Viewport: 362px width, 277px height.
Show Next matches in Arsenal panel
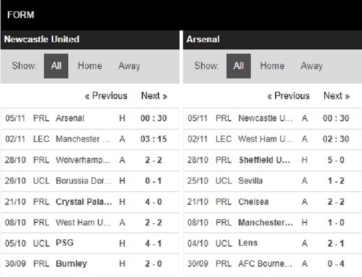click(x=337, y=96)
